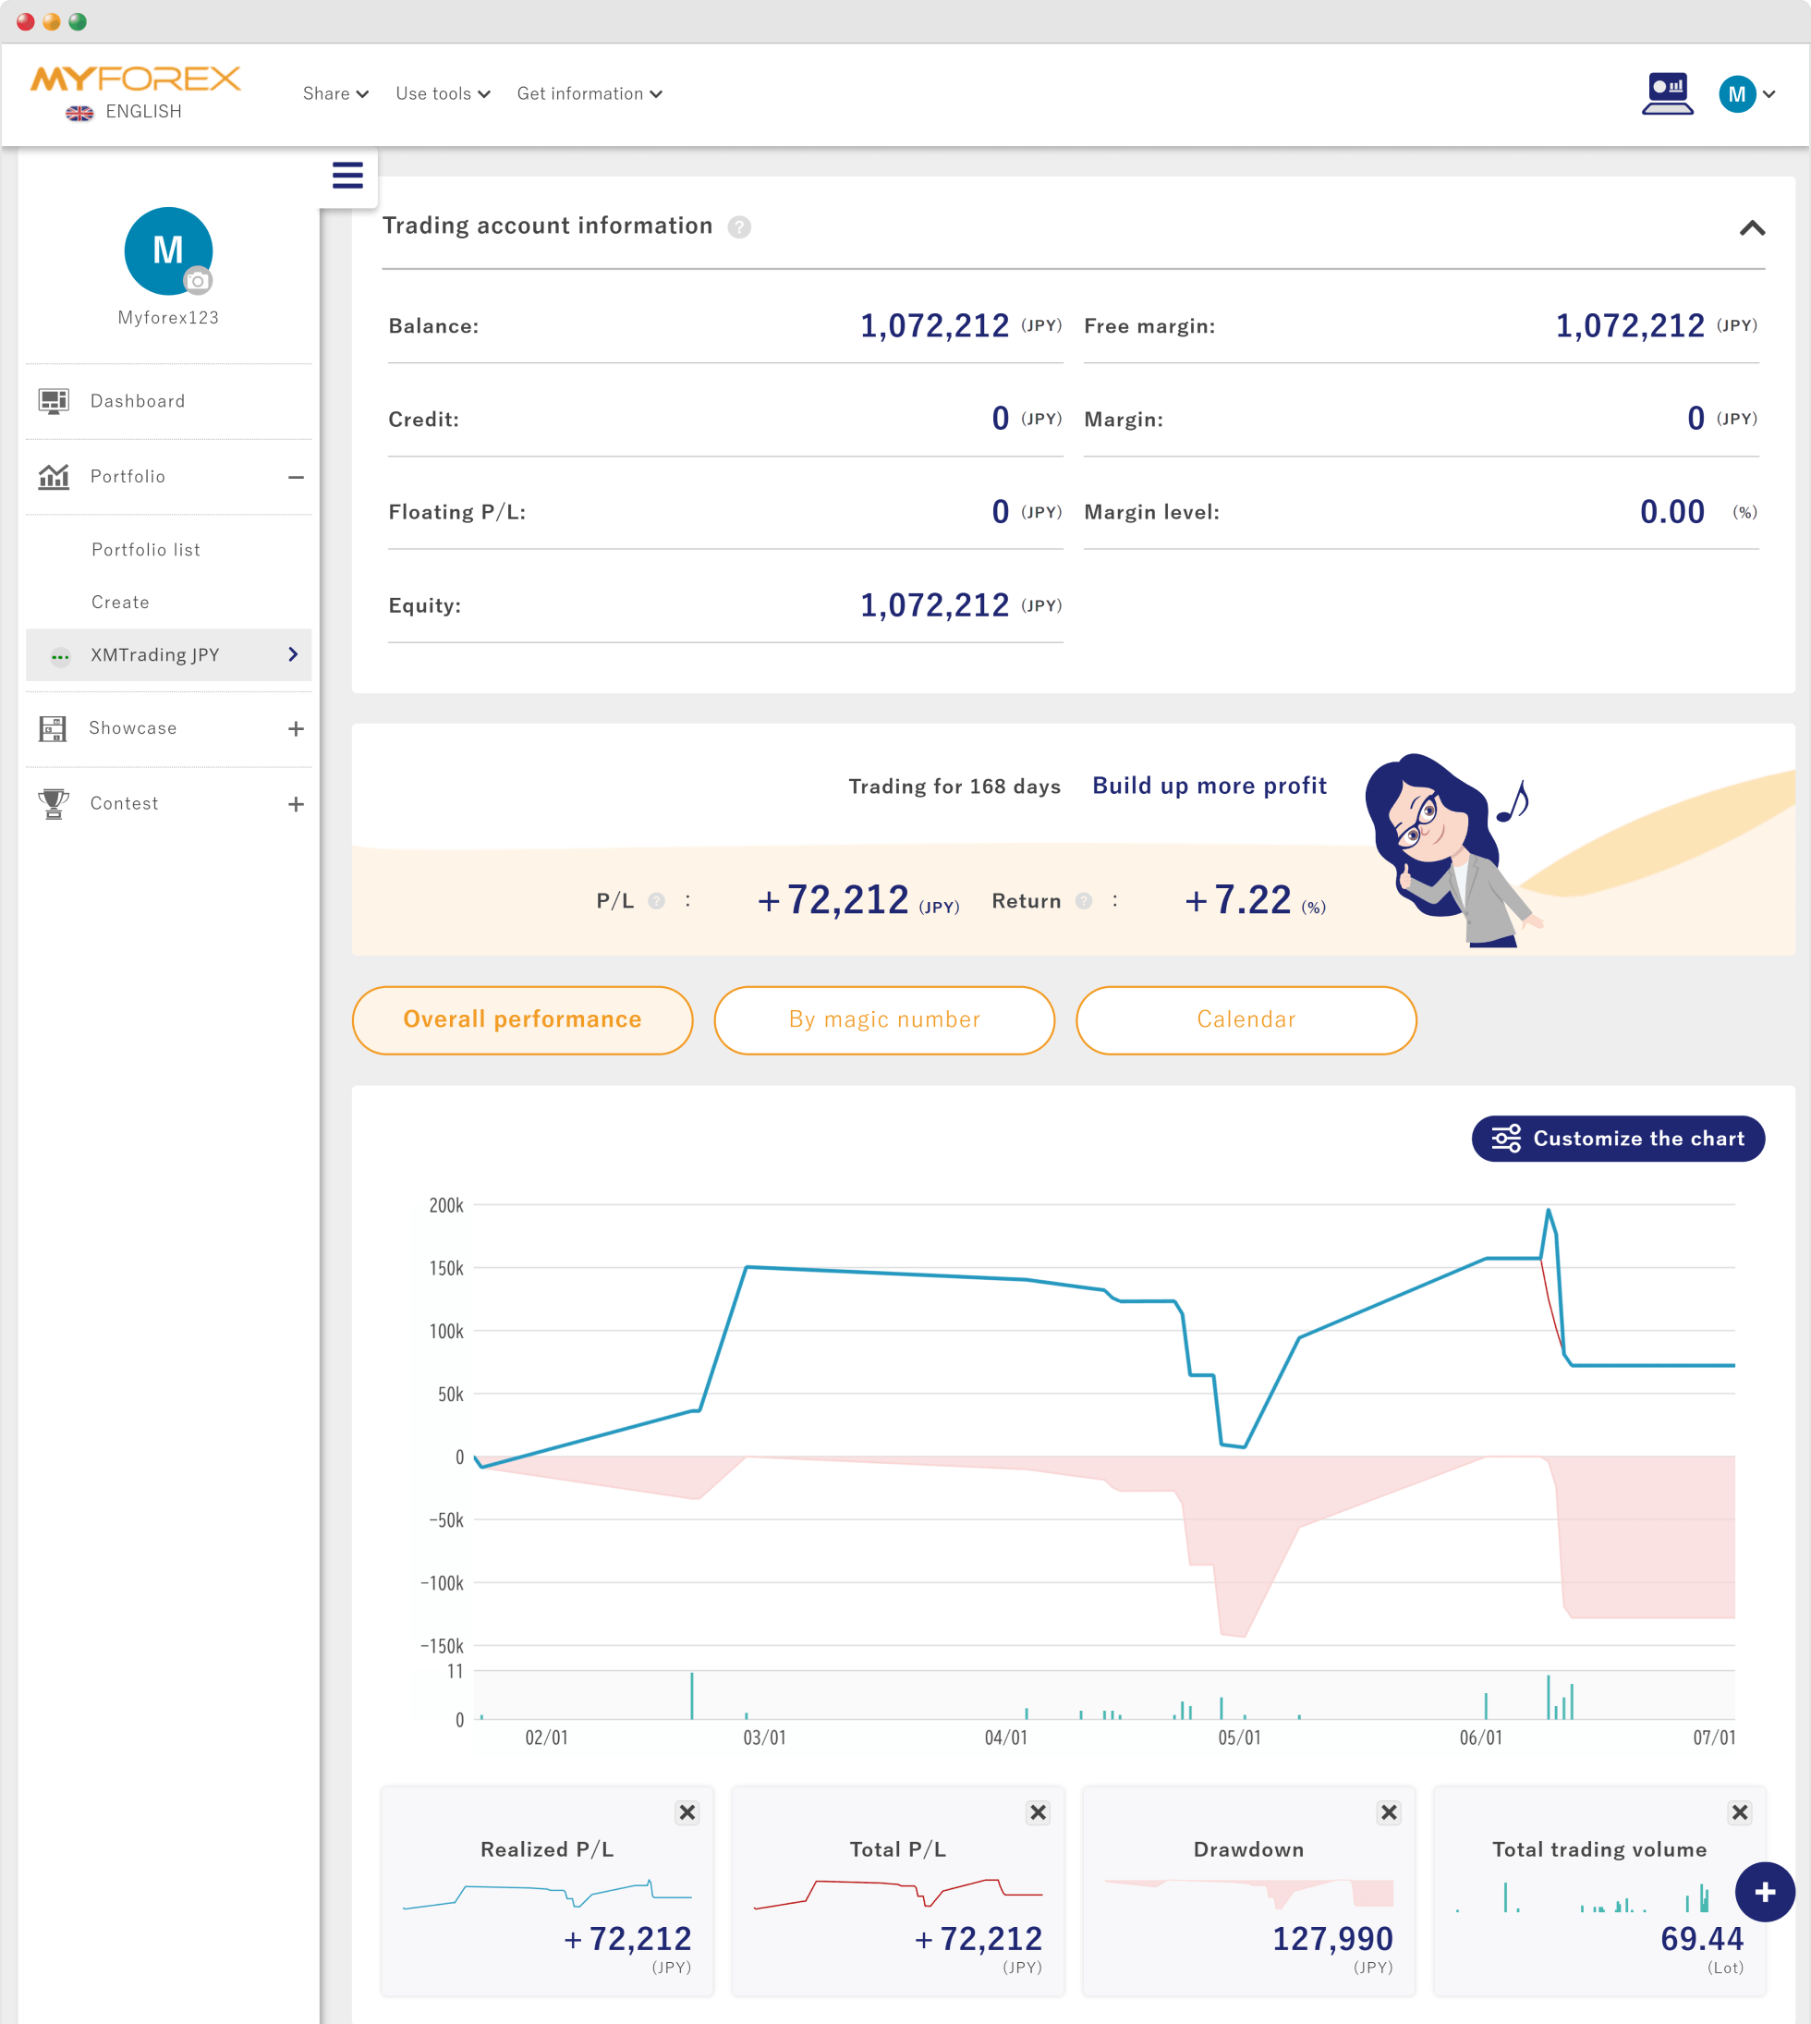Click the Balance 1,072,212 value
The image size is (1811, 2024).
[933, 326]
